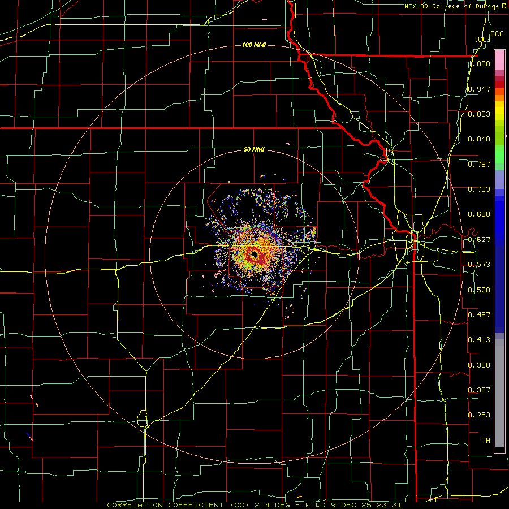Click the 0.733 scale value

pos(479,189)
